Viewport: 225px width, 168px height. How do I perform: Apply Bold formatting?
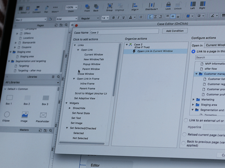[113, 18]
